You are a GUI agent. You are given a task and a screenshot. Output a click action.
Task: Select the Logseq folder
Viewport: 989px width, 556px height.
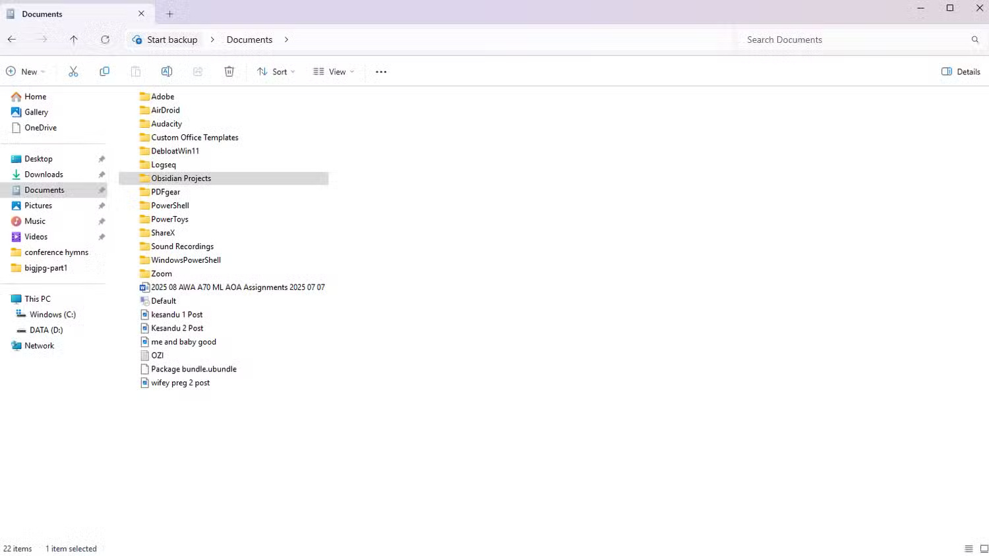[164, 165]
